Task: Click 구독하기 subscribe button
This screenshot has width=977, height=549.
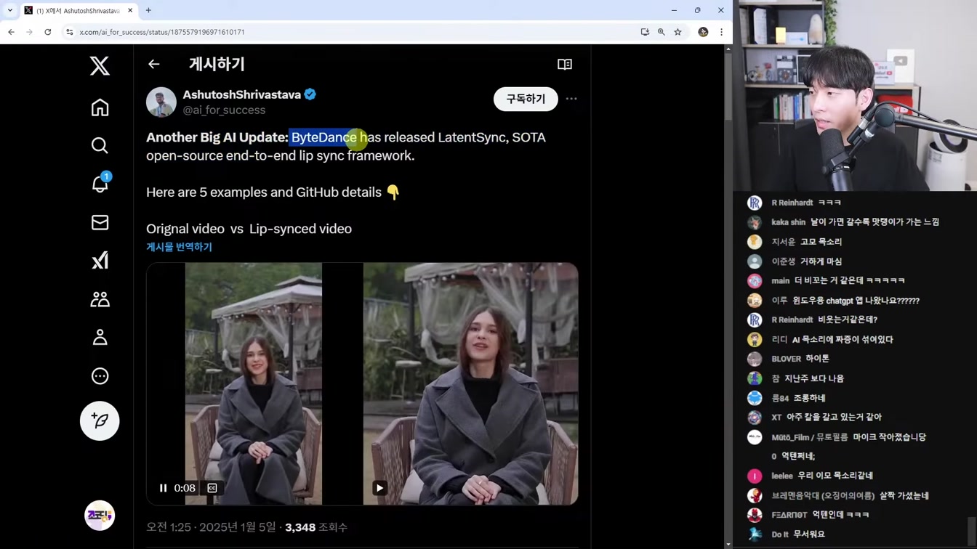Action: (x=526, y=99)
